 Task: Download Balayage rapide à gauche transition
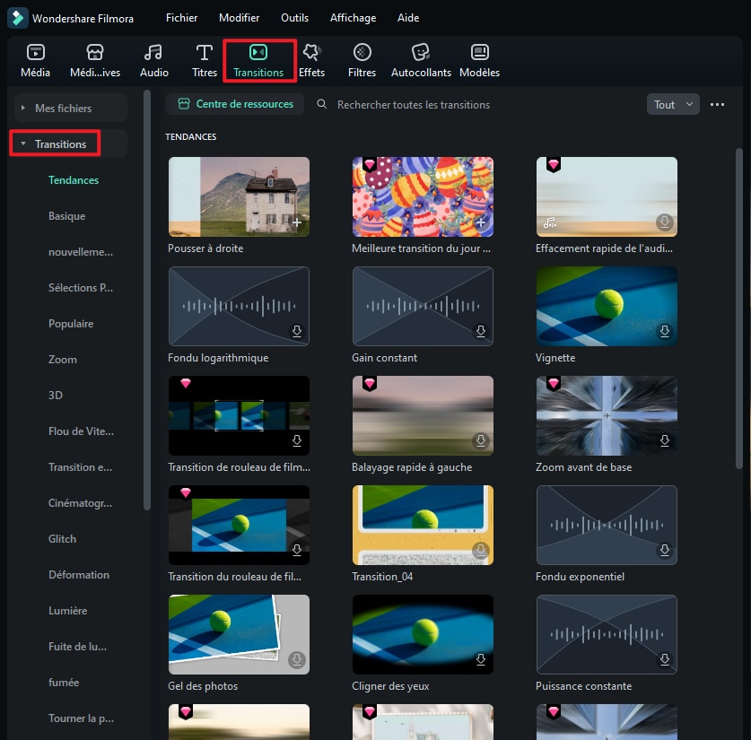[481, 440]
